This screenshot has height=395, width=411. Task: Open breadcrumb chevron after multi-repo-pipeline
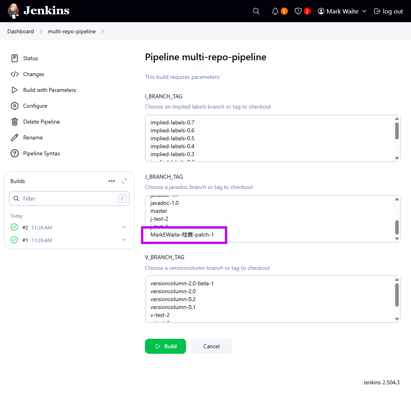pos(103,31)
